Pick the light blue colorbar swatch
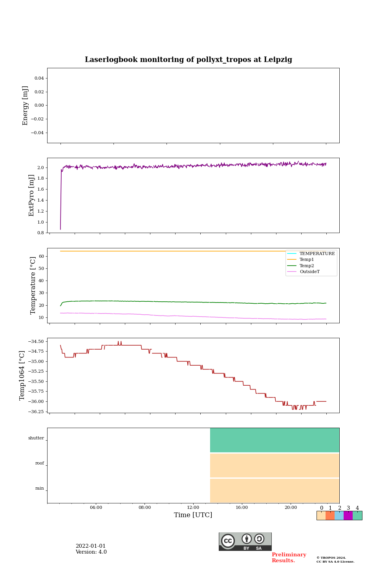Screen dimensions: 377x565 coord(339,516)
